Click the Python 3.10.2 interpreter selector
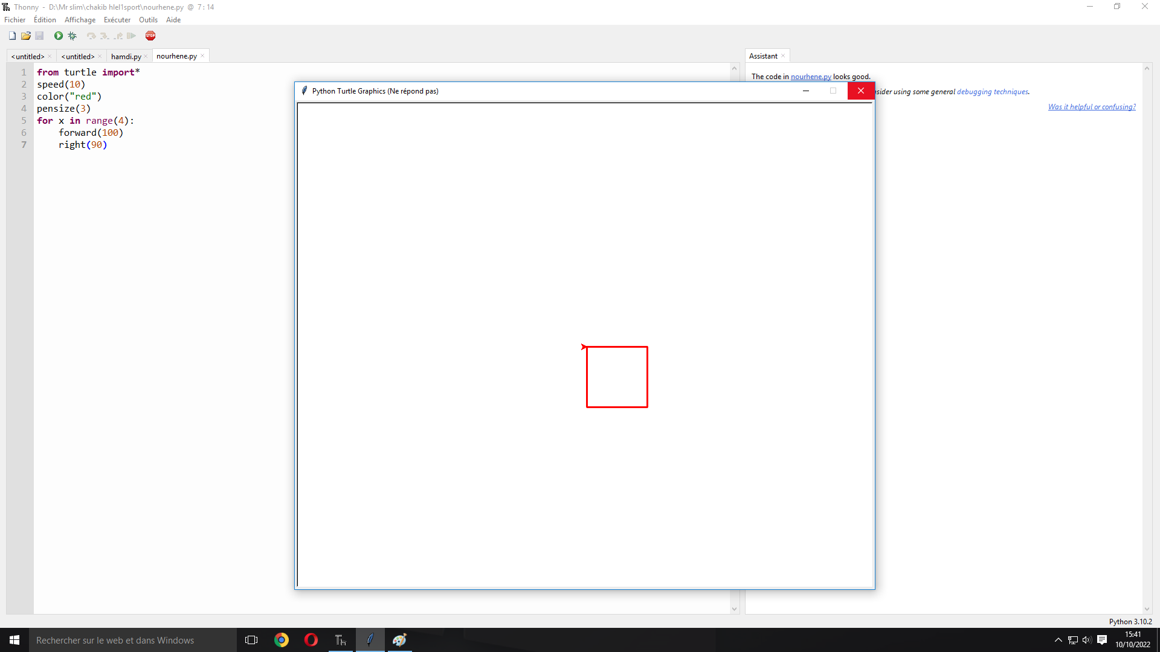1160x652 pixels. tap(1130, 621)
